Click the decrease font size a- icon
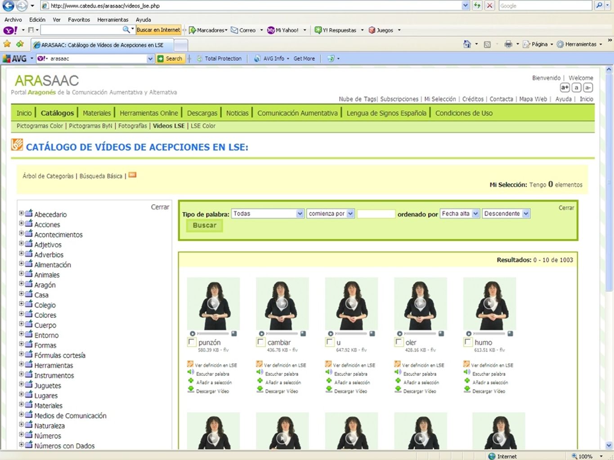Viewport: 614px width, 460px height. tap(588, 88)
